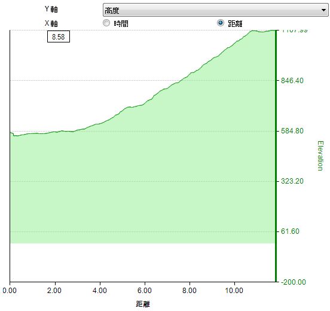330x311 pixels.
Task: Select the 時間 radio button
Action: point(106,23)
